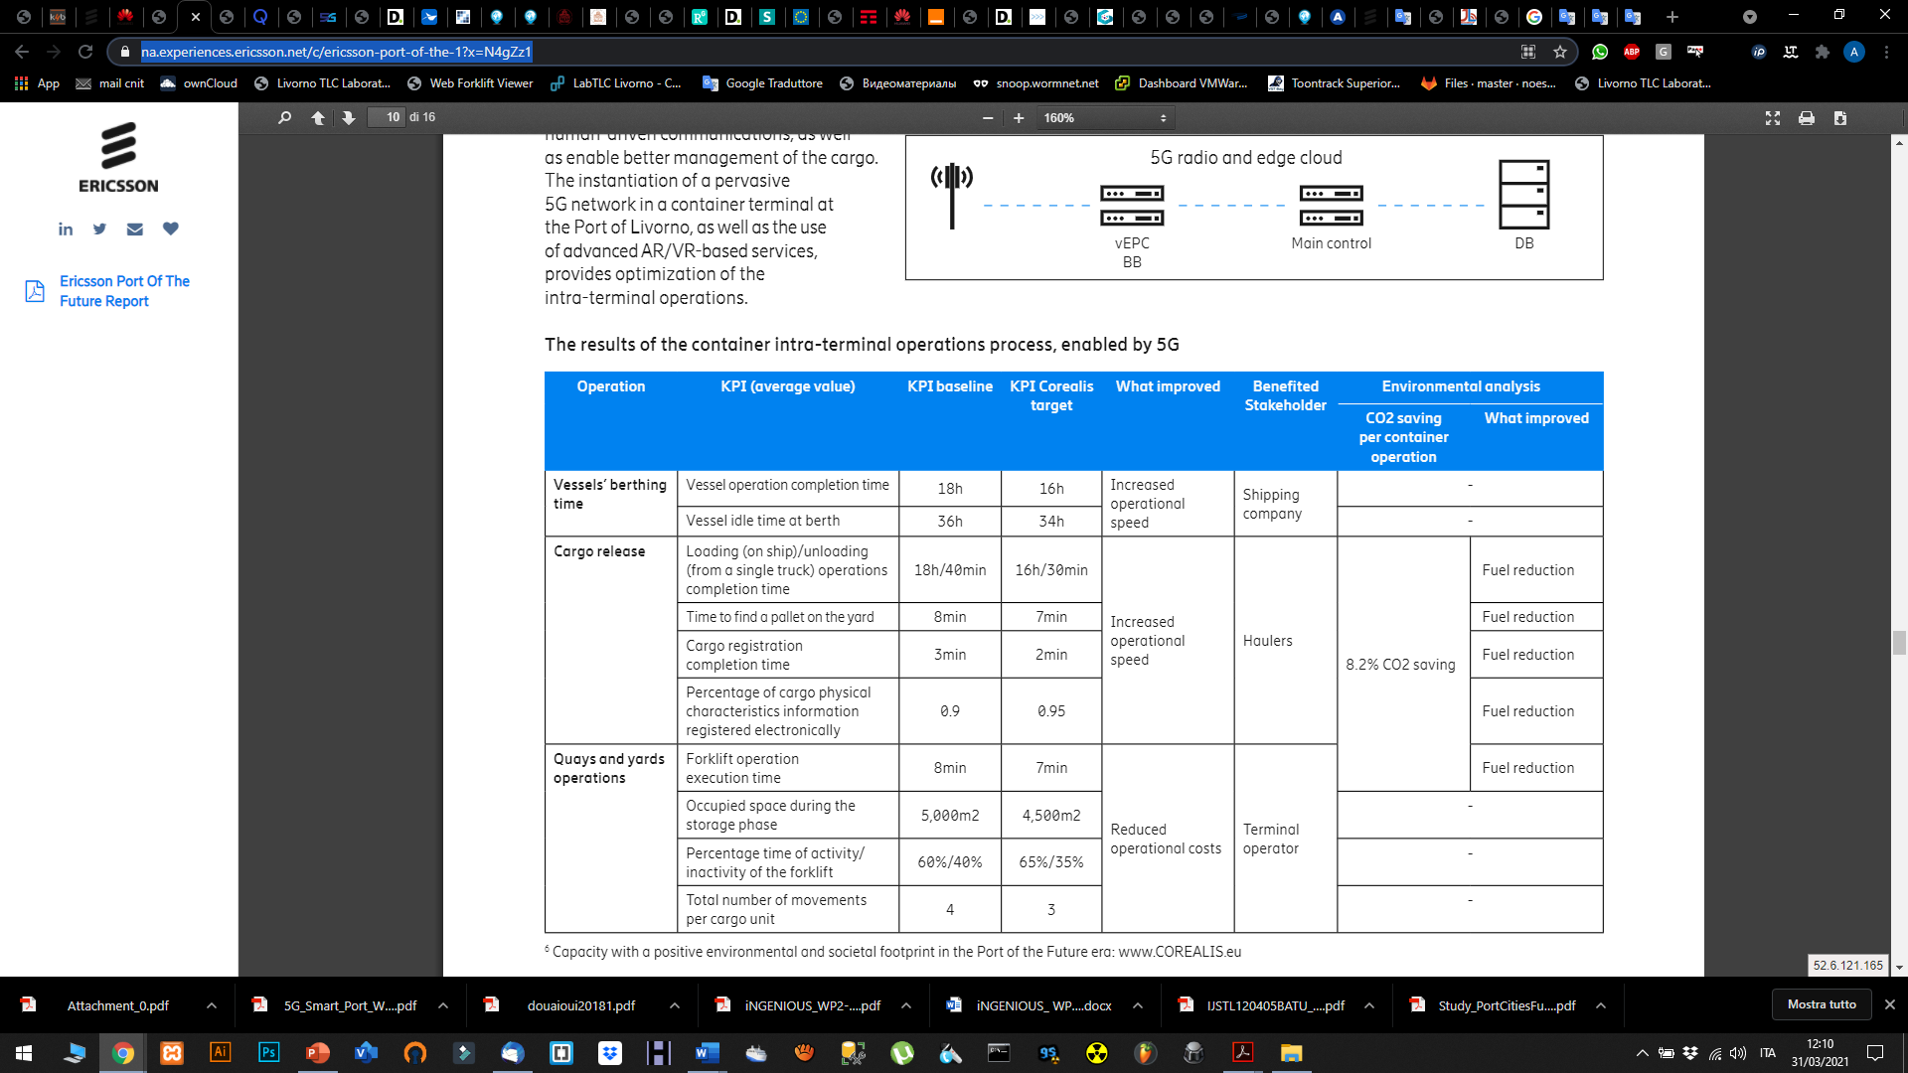
Task: Open Ericsson Port Of The Future Report link
Action: (x=124, y=291)
